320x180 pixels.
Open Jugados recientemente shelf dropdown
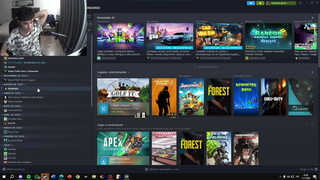tap(129, 72)
